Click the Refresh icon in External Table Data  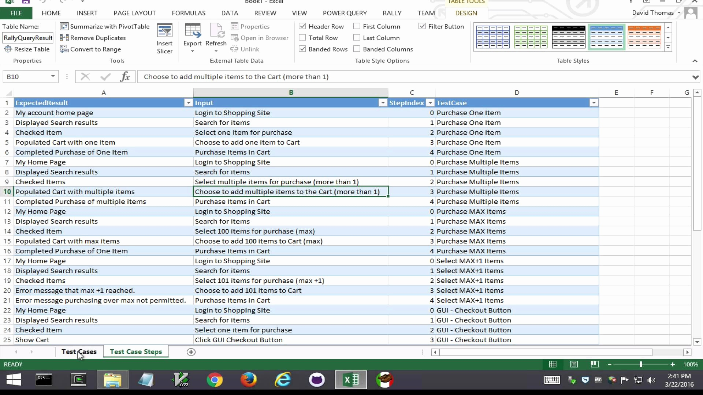click(x=216, y=33)
